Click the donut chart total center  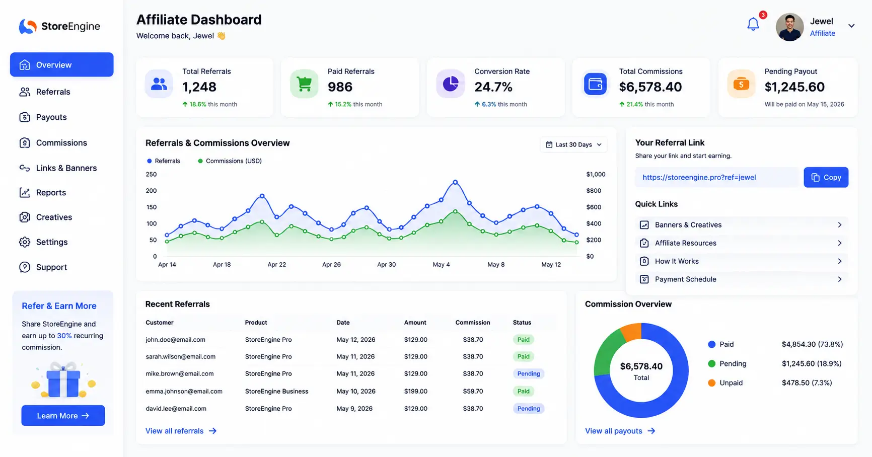pyautogui.click(x=641, y=371)
